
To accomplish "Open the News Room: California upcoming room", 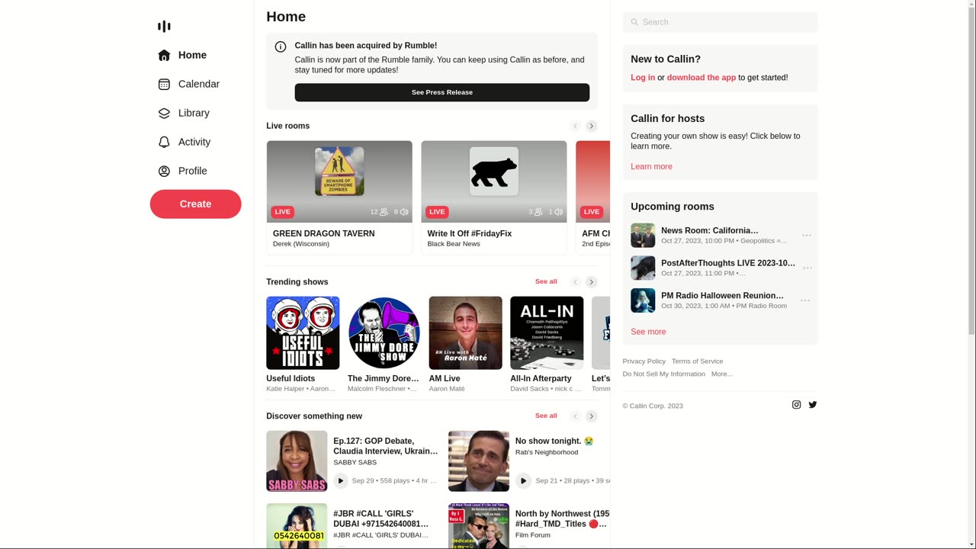I will (710, 230).
